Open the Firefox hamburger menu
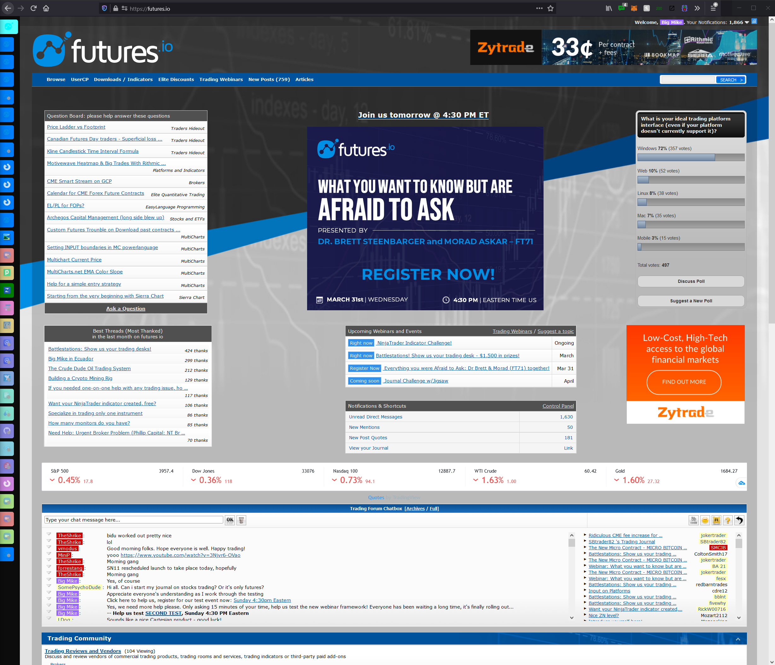 713,8
